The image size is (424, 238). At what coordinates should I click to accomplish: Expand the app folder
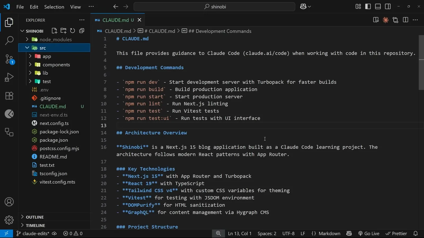[30, 56]
